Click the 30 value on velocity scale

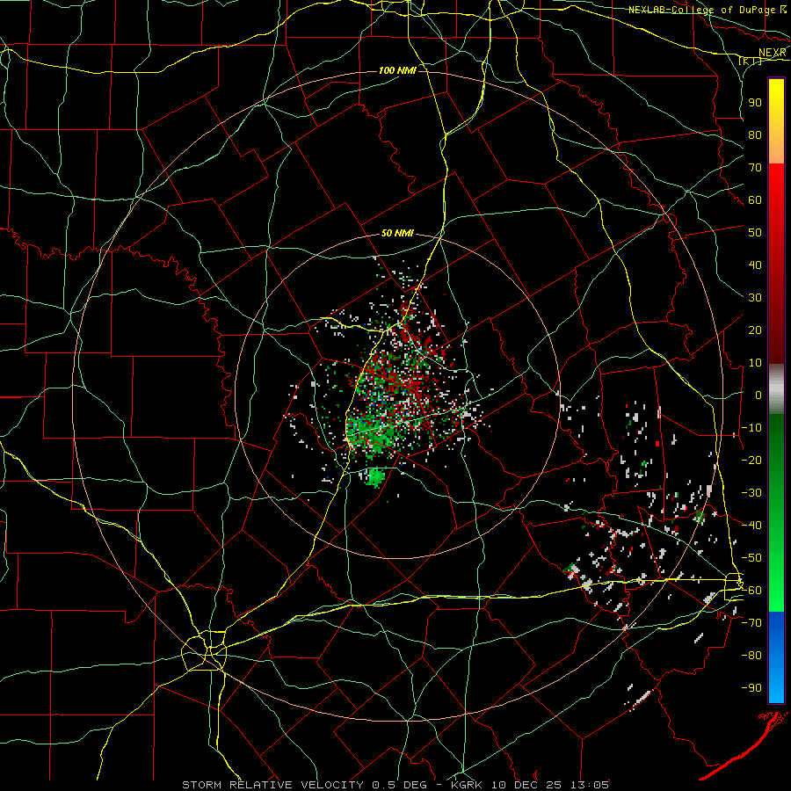tap(755, 298)
